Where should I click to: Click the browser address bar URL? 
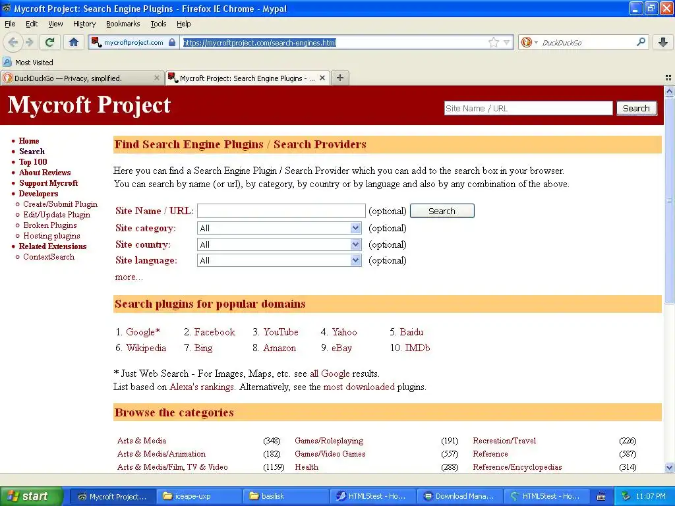(x=260, y=43)
